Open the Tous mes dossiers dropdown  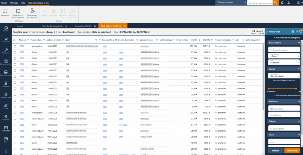pos(231,3)
